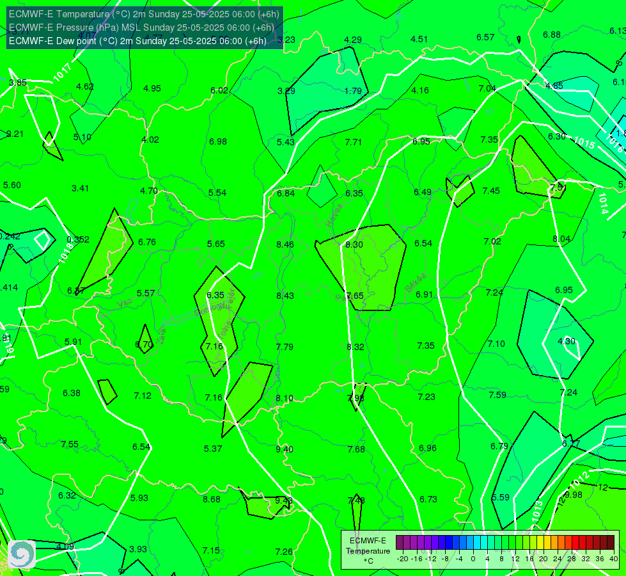
Task: Click the 7.65 temperature value
Action: coord(355,296)
